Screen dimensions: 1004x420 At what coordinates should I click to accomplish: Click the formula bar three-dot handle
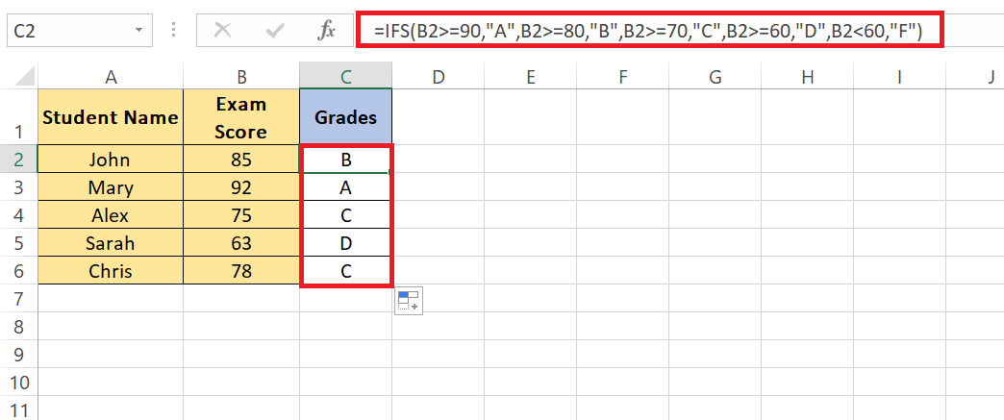point(174,30)
